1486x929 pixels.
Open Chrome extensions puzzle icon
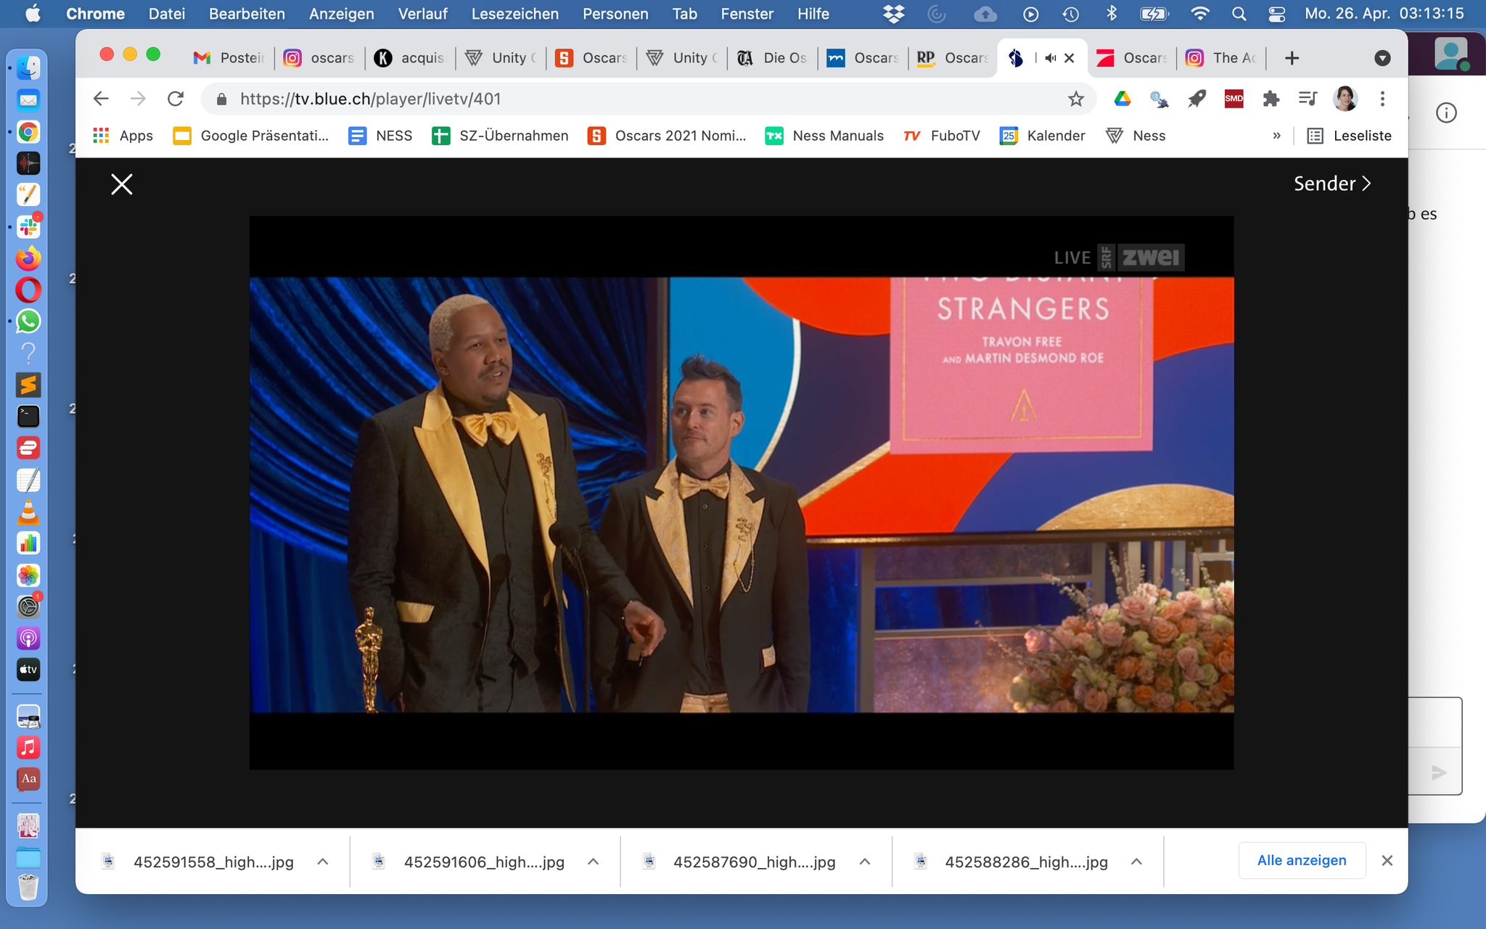(1271, 99)
